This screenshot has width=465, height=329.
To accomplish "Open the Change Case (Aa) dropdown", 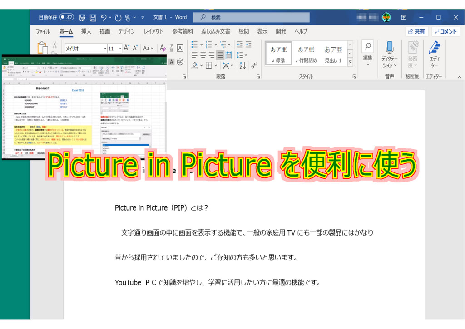I will [x=148, y=48].
